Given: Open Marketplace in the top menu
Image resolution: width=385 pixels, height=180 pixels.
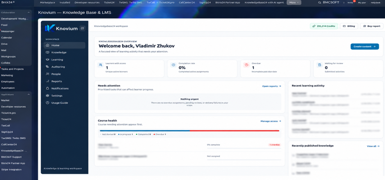Looking at the screenshot, I should 47,3.
